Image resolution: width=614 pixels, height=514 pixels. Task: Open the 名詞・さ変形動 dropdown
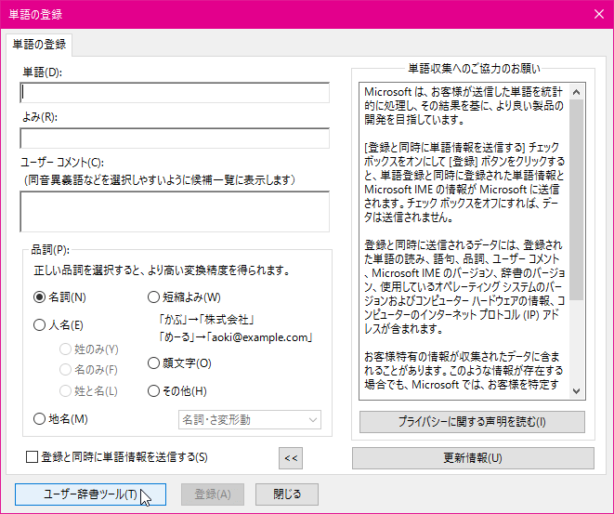pos(250,419)
